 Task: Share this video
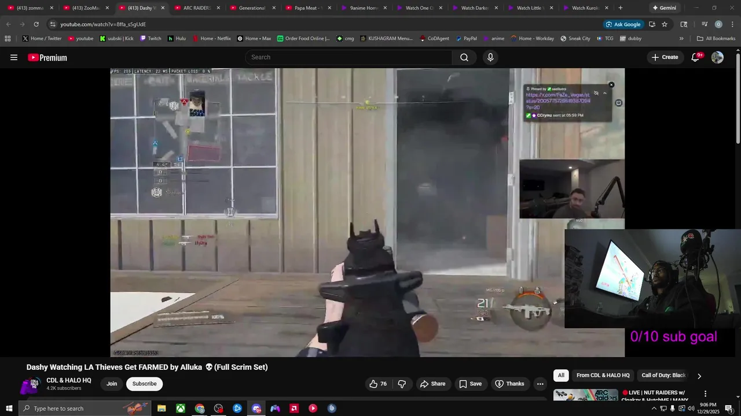point(432,384)
